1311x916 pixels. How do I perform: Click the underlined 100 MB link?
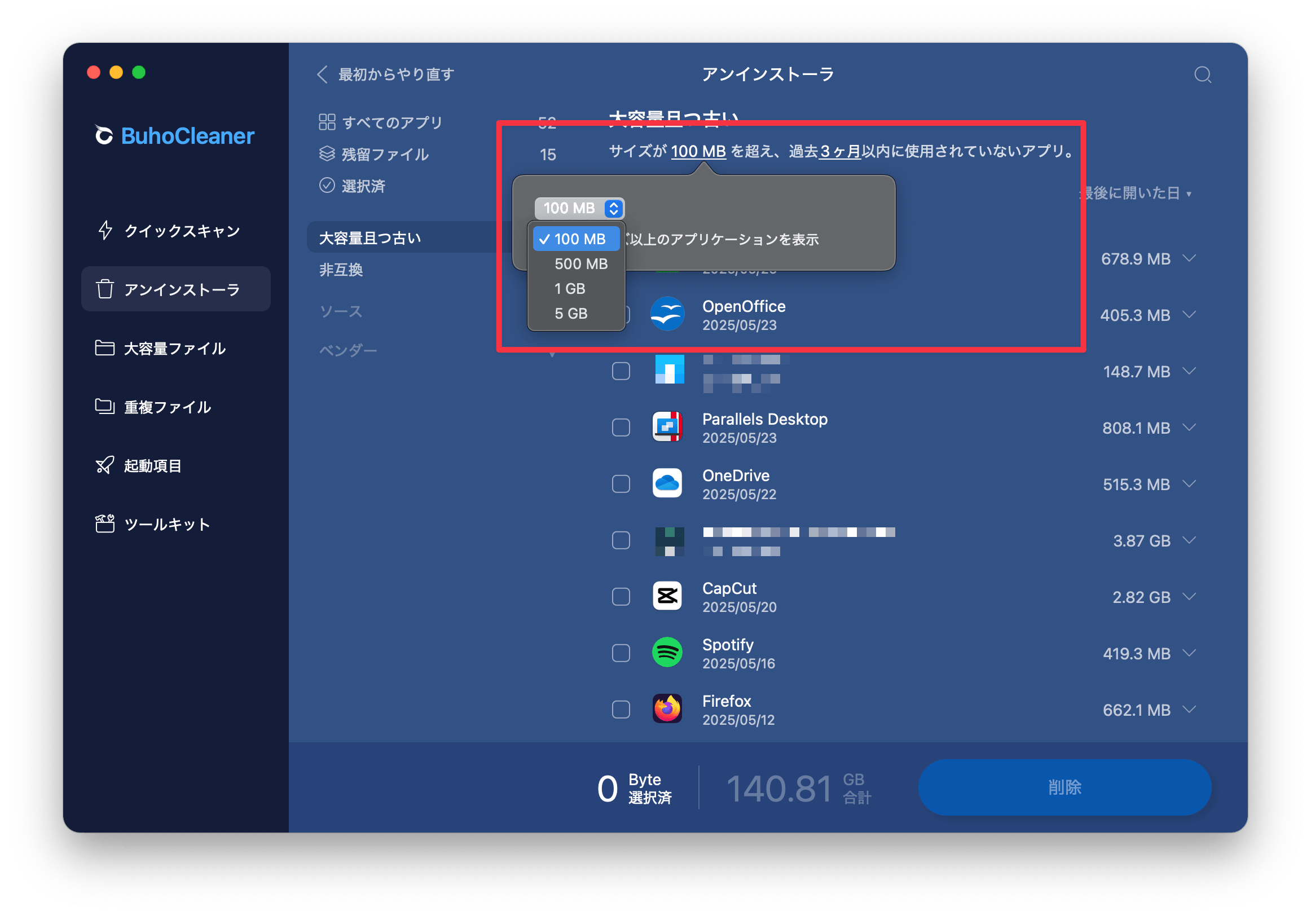(x=698, y=151)
